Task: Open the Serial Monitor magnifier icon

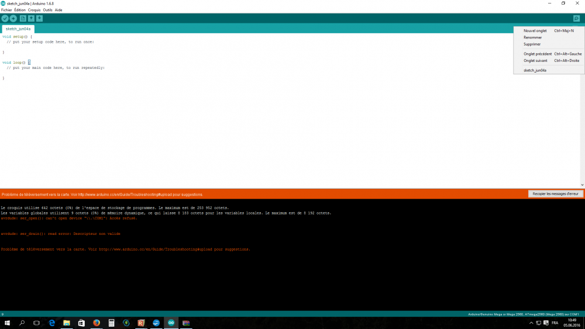Action: 576,18
